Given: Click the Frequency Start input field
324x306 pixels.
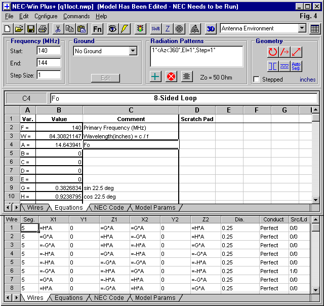Looking at the screenshot, I should tap(49, 51).
